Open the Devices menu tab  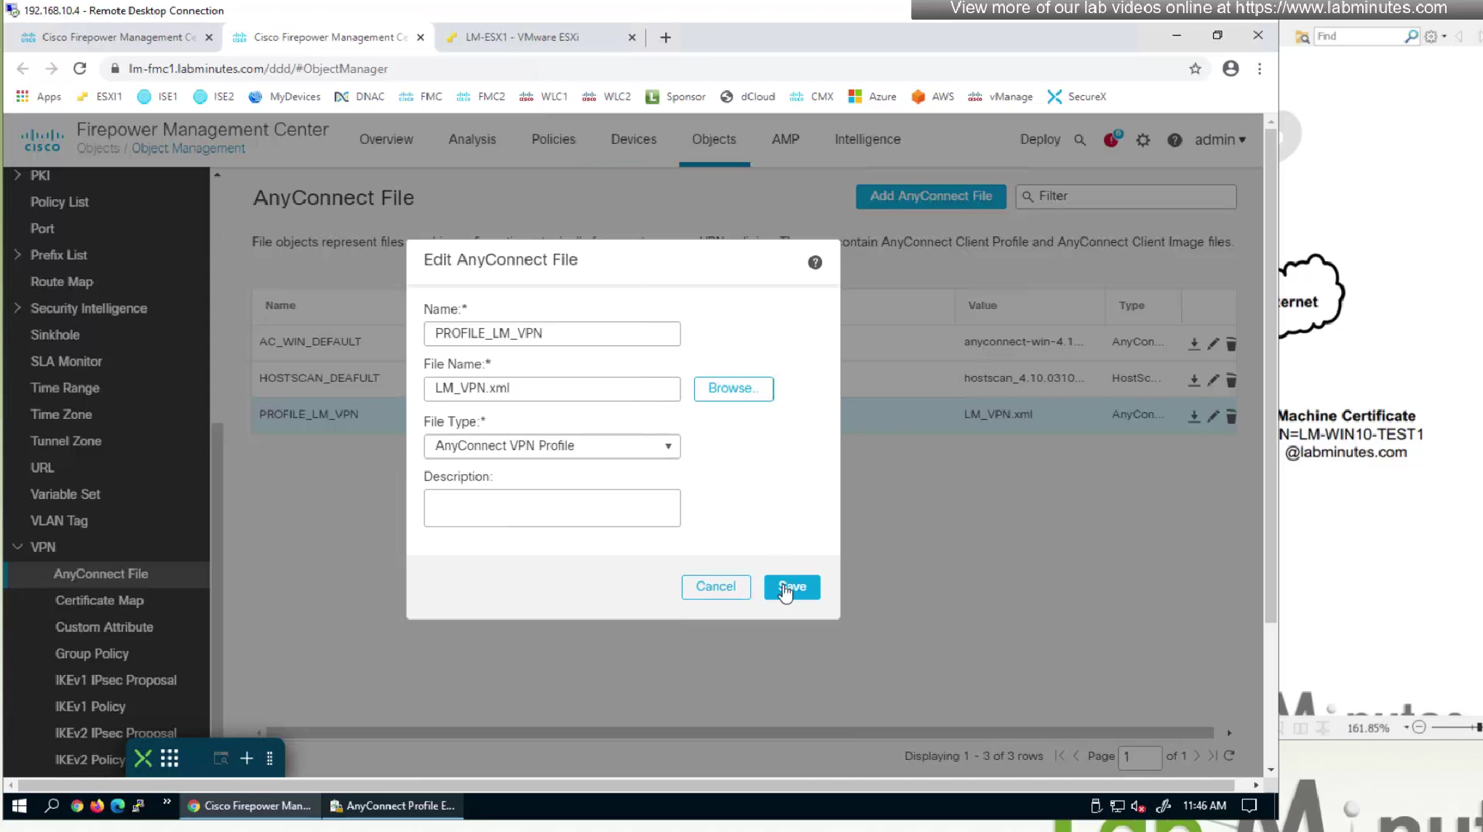point(633,140)
